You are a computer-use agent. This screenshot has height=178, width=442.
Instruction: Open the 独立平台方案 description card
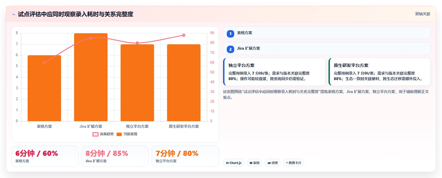274,72
